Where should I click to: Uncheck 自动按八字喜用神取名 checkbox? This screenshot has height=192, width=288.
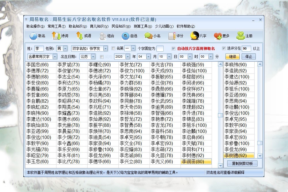(x=173, y=48)
